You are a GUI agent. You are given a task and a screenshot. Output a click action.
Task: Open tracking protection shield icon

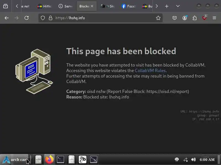[43, 18]
